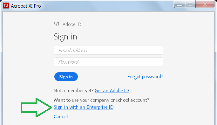Focus the Password field

pyautogui.click(x=108, y=62)
